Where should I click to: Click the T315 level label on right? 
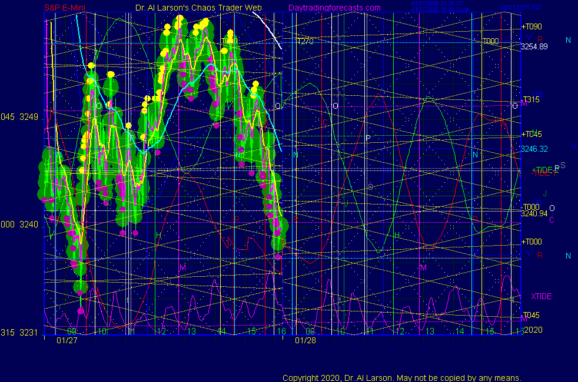coord(531,99)
